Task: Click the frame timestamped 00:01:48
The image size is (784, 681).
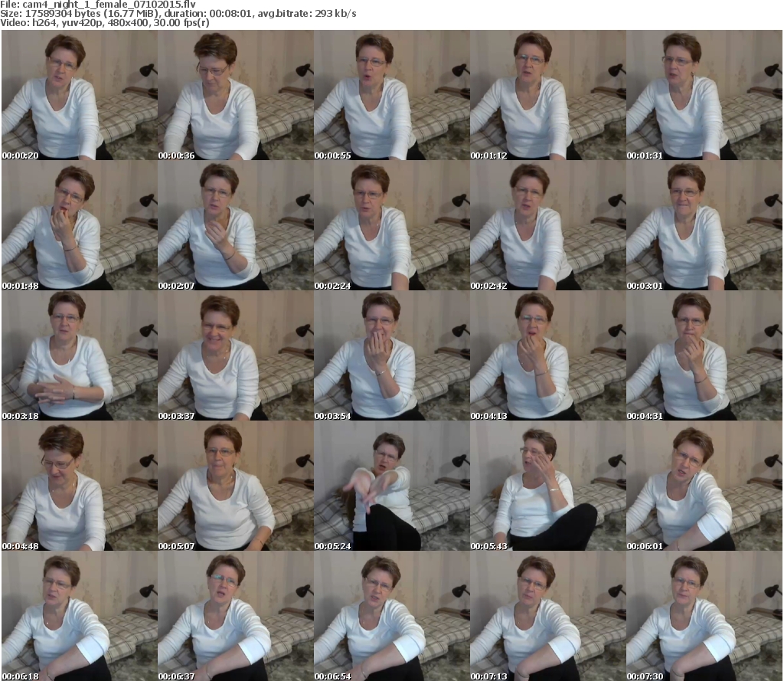Action: click(80, 225)
